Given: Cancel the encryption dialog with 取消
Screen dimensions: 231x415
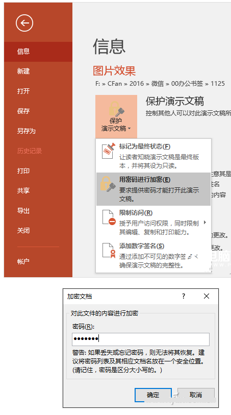Looking at the screenshot, I should (x=196, y=395).
